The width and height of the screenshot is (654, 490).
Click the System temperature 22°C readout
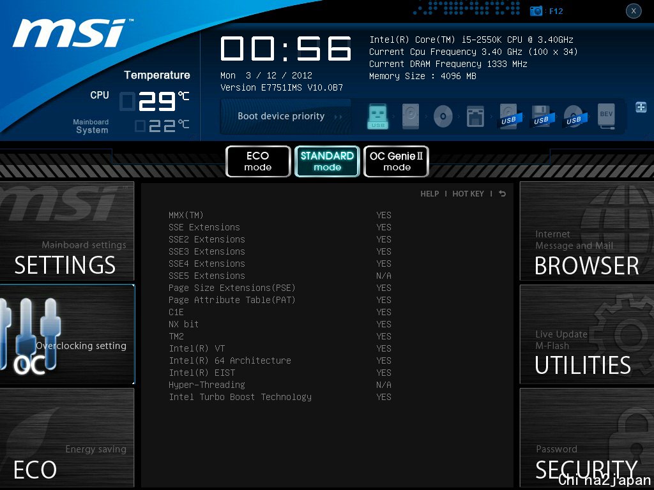(162, 126)
